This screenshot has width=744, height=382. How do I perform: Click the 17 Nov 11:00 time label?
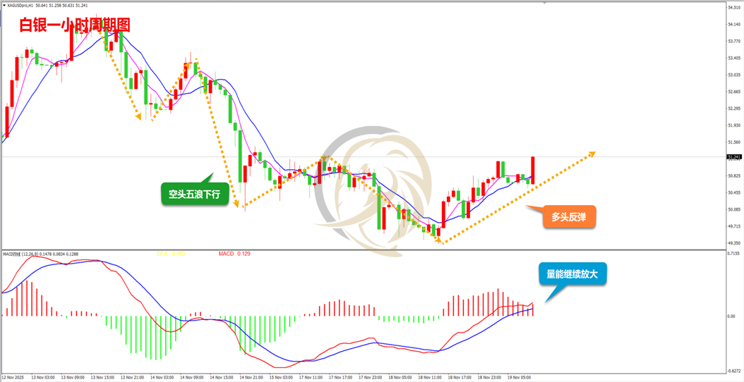[309, 378]
